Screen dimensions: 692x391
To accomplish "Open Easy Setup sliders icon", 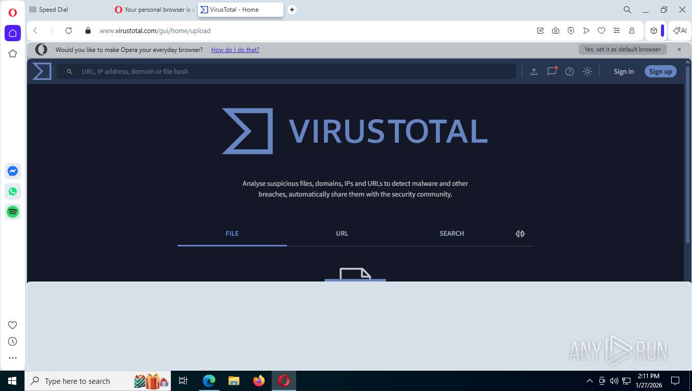I will coord(617,31).
